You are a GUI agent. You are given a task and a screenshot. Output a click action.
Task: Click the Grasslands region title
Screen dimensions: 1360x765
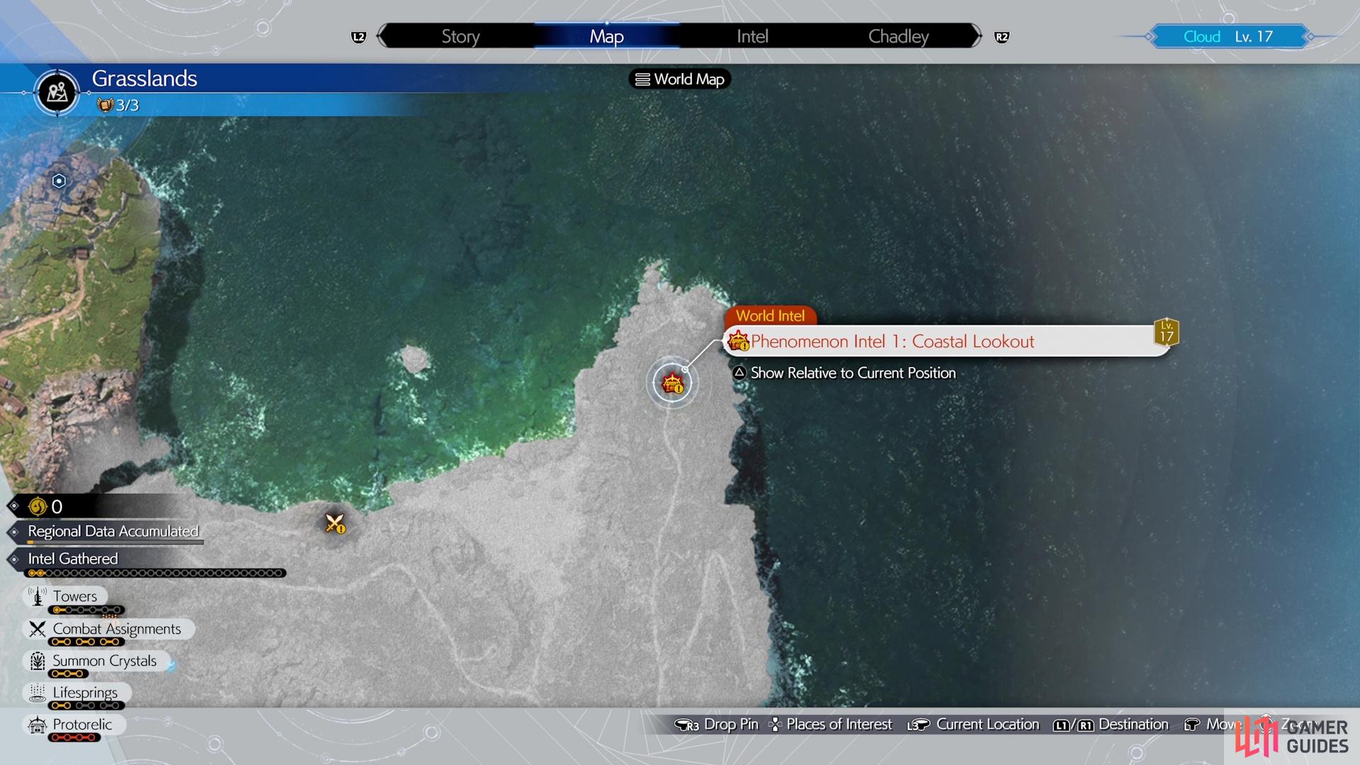pos(144,78)
